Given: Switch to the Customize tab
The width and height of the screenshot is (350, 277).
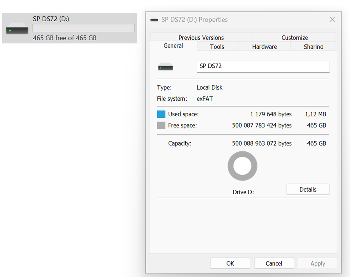Looking at the screenshot, I should [x=294, y=38].
